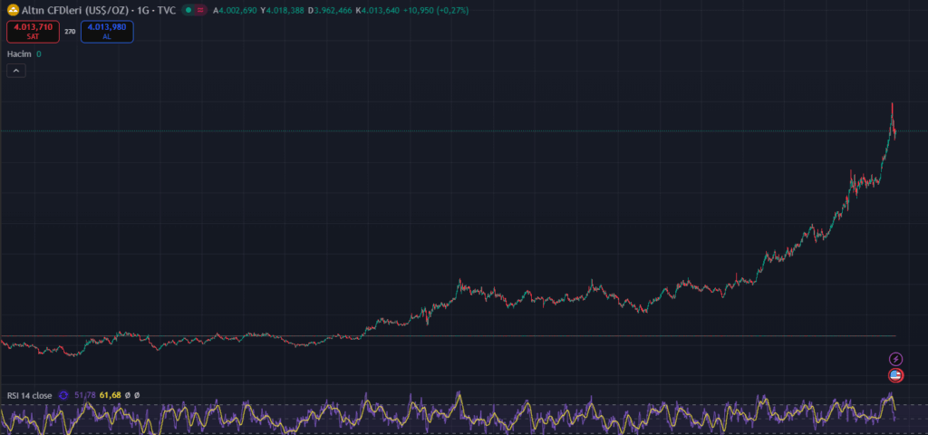The image size is (928, 435).
Task: Click the green market status dot
Action: pyautogui.click(x=187, y=10)
